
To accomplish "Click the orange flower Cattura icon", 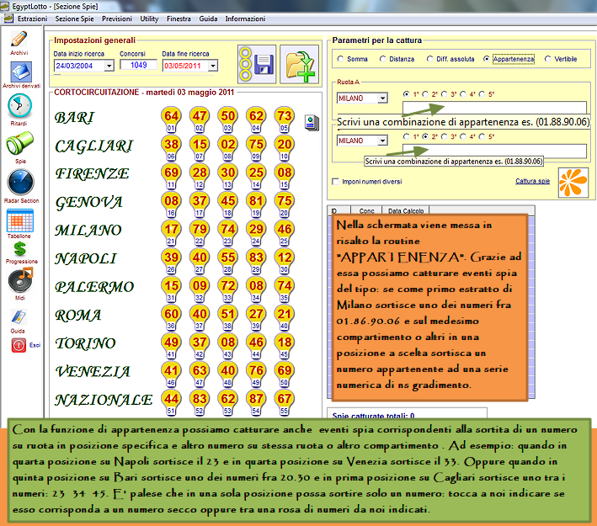I will (x=573, y=183).
